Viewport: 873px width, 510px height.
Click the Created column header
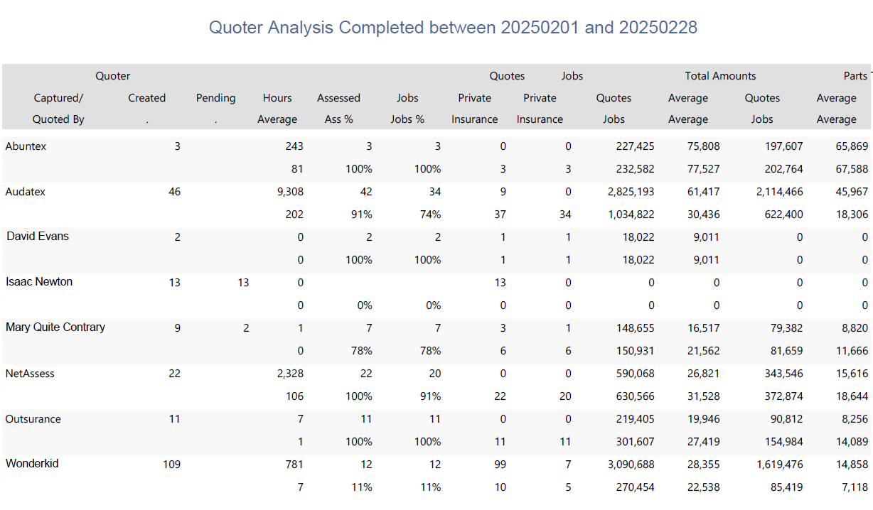[x=146, y=98]
